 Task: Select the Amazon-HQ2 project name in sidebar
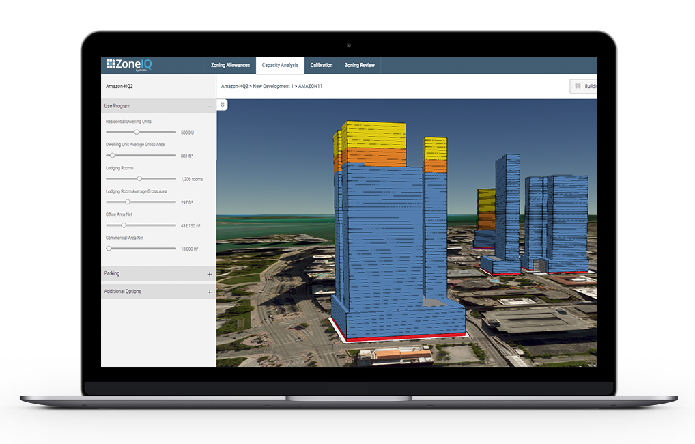click(119, 86)
